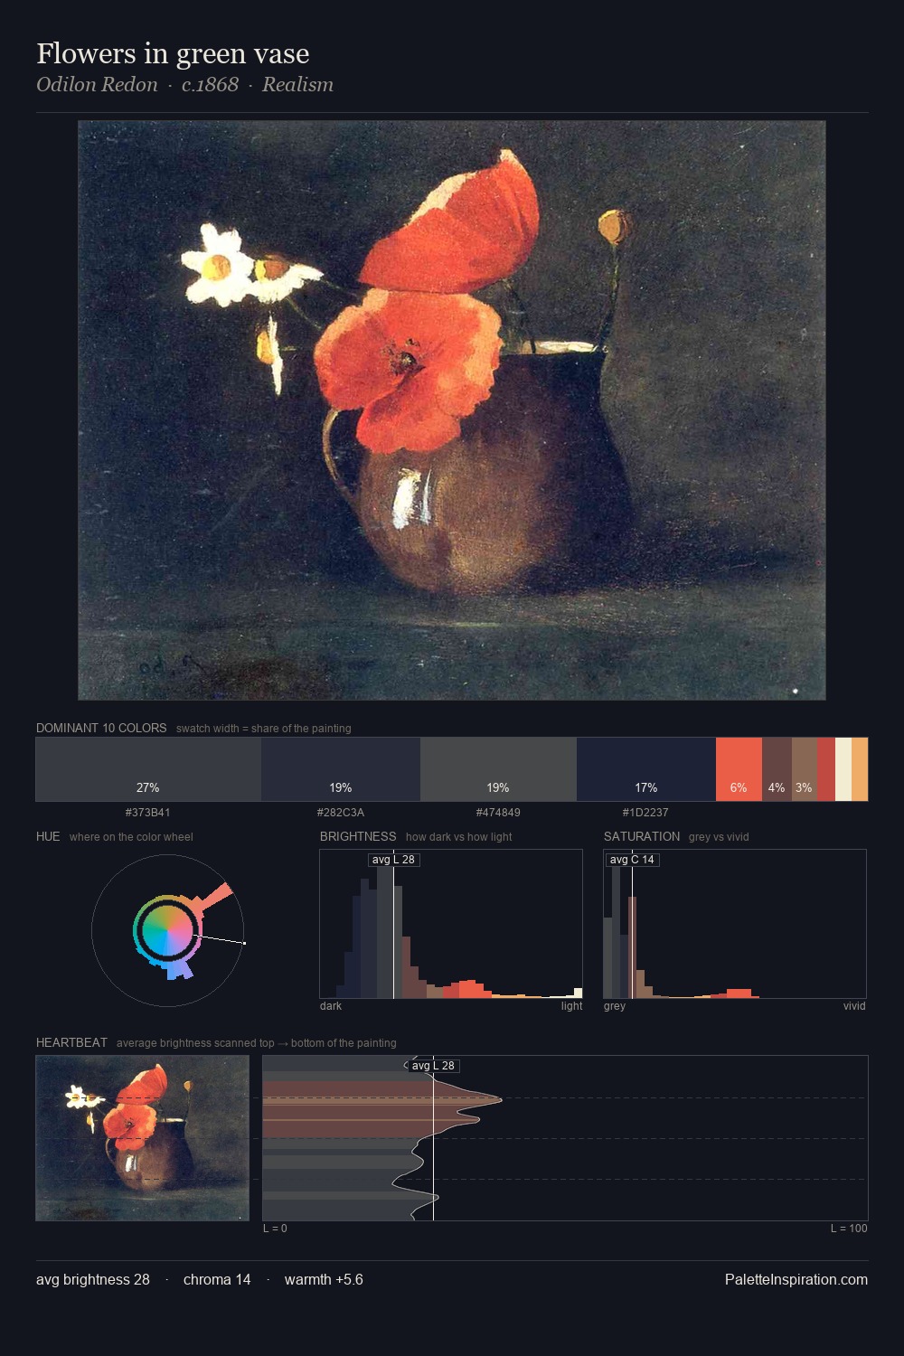Click the chroma 14 footer stat
904x1356 pixels.
point(217,1279)
